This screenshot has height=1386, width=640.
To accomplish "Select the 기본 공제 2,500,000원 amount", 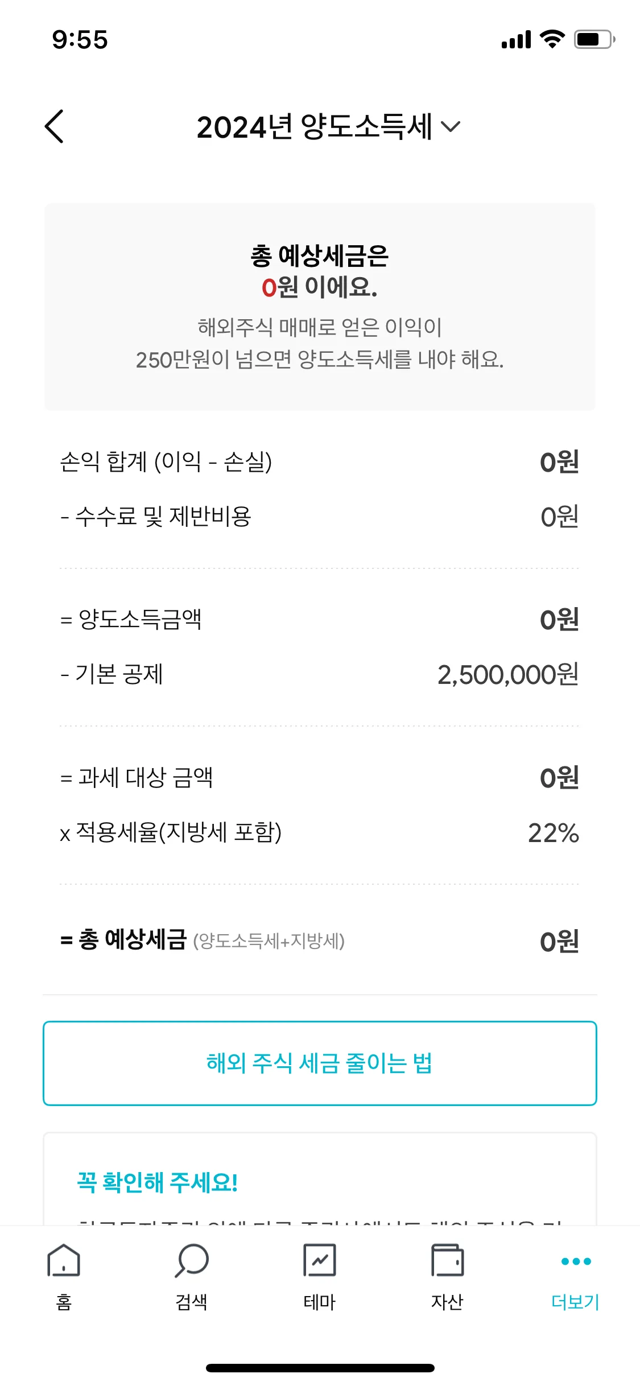I will coord(507,675).
